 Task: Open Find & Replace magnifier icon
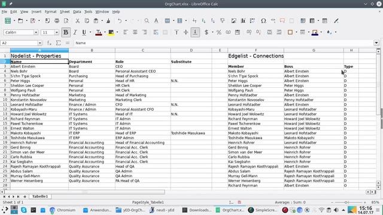[147, 21]
